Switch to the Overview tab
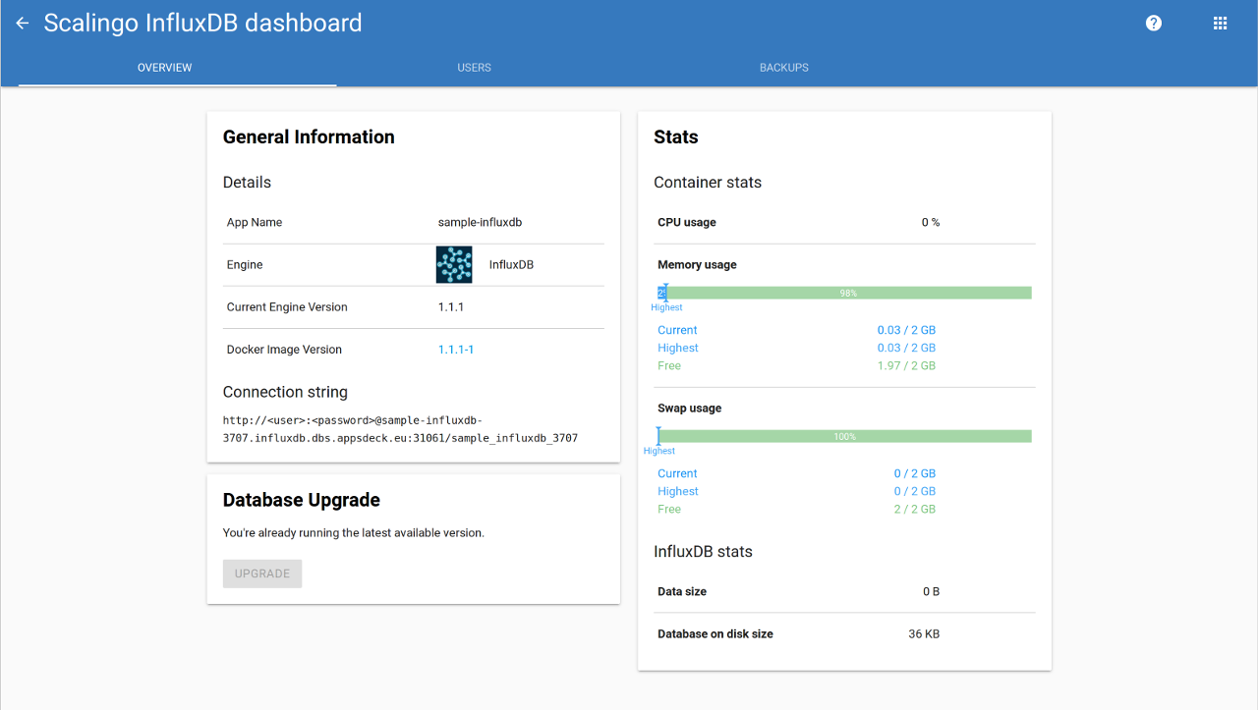Screen dimensions: 1258x710 164,68
